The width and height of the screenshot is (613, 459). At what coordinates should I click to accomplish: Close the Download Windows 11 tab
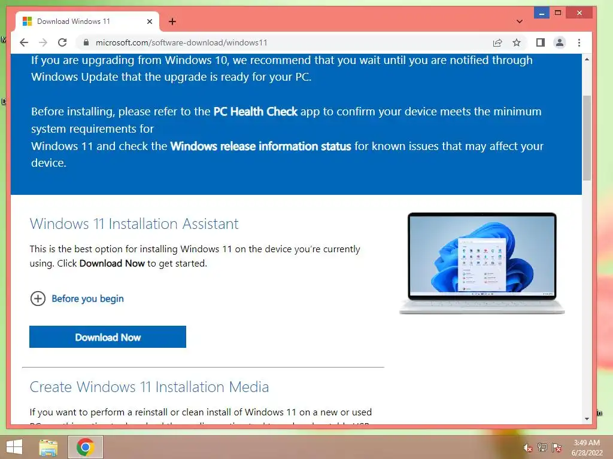pyautogui.click(x=149, y=22)
